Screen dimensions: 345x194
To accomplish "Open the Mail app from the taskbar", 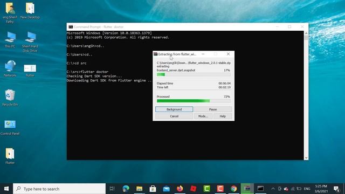I will pyautogui.click(x=167, y=189).
